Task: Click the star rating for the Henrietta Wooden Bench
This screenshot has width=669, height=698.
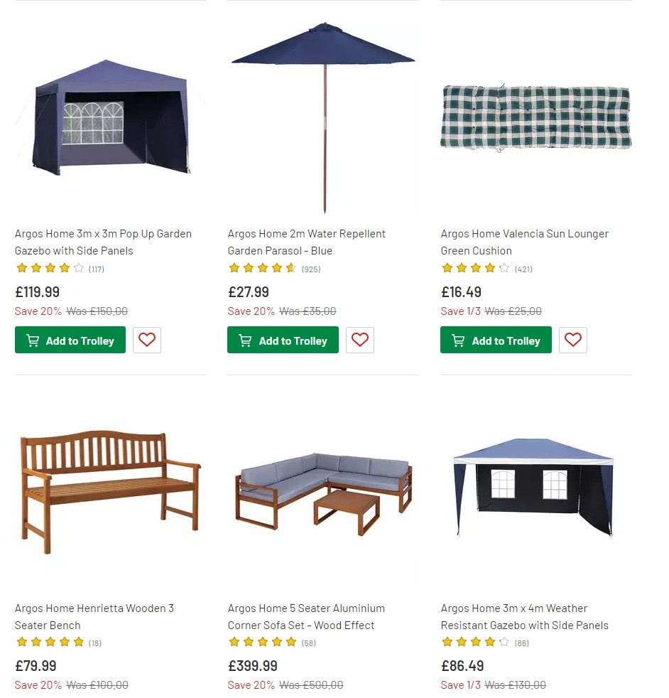Action: click(x=50, y=643)
